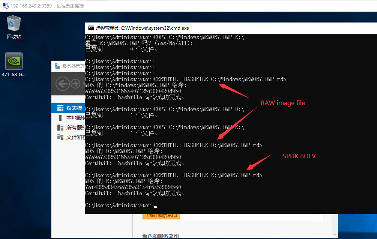
Task: Click the forward navigation arrow in Server Manager
Action: [76, 83]
